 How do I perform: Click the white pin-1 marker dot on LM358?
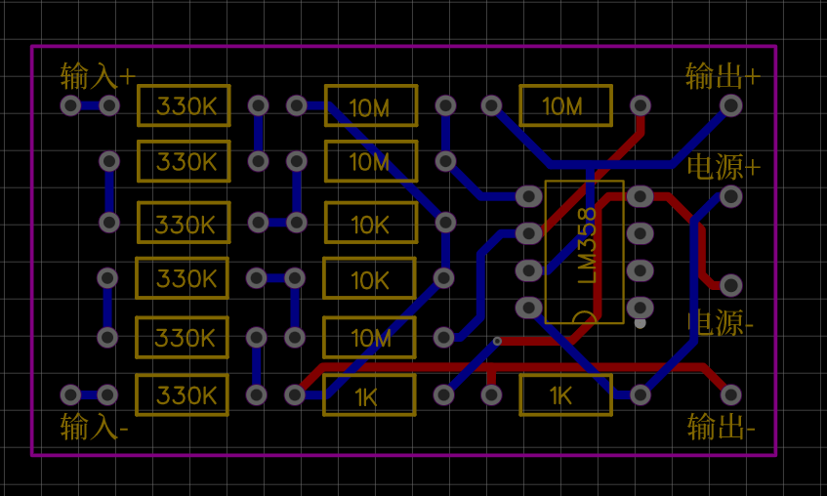(640, 323)
